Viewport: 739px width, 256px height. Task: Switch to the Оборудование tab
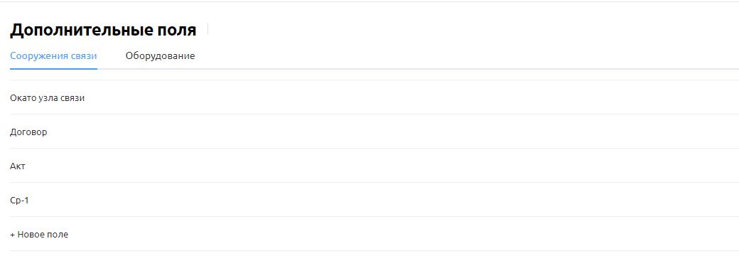click(x=161, y=56)
